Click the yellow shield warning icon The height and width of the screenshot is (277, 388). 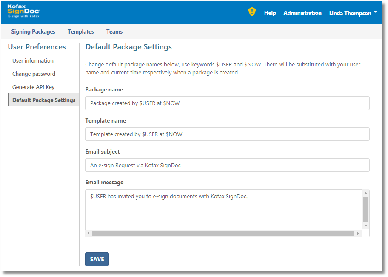[x=252, y=12]
